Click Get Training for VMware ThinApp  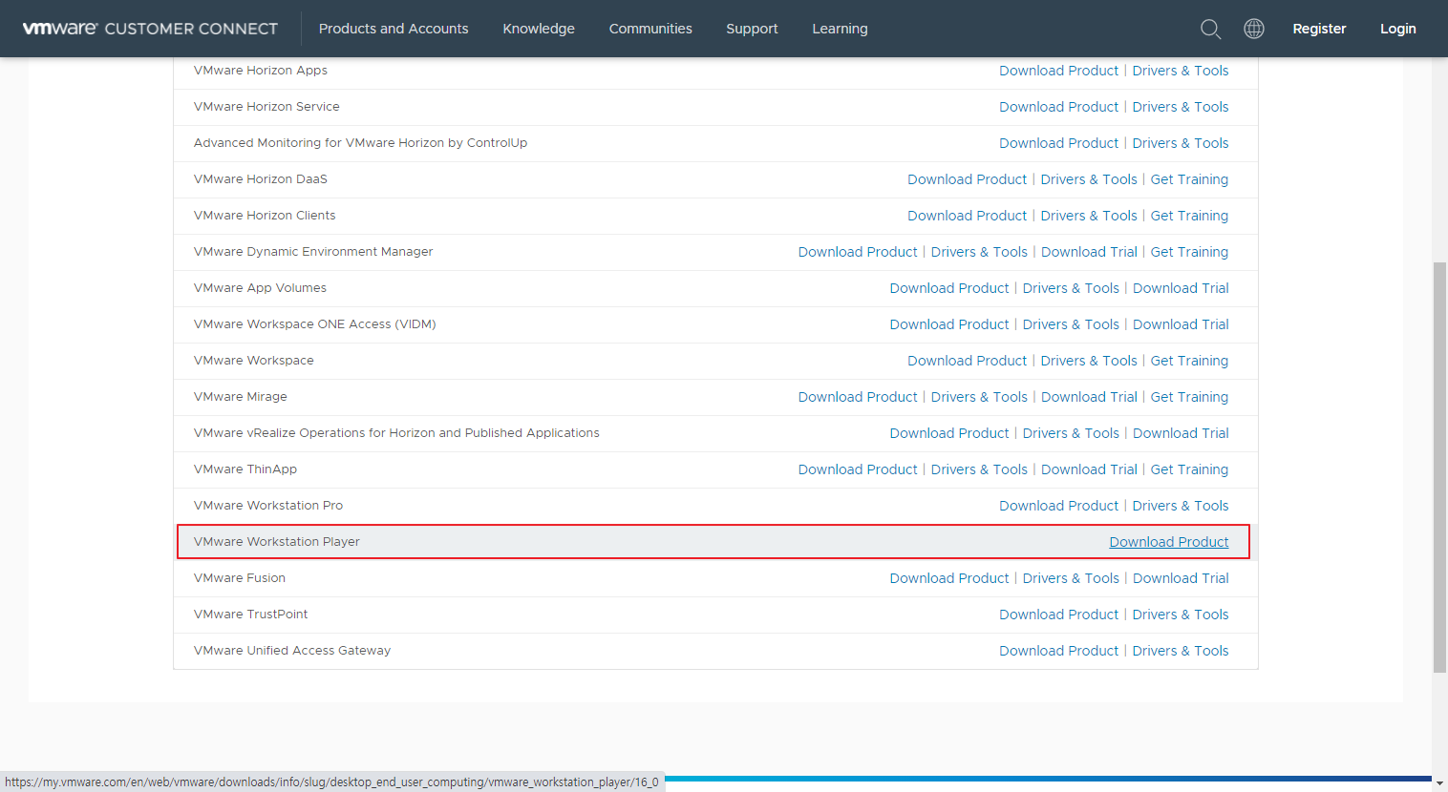(x=1189, y=469)
